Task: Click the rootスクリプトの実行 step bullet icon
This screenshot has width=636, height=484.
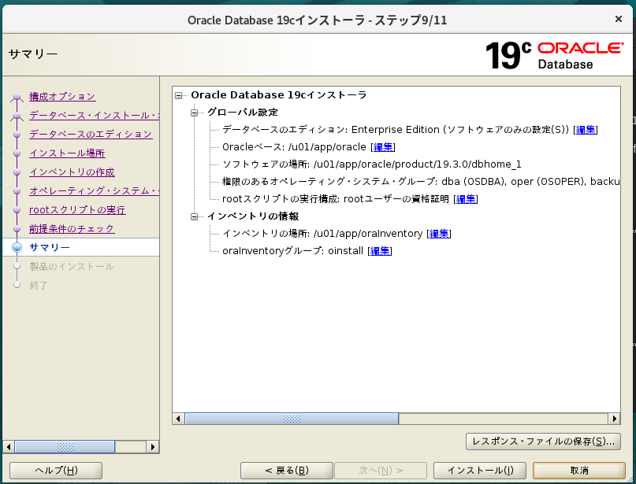Action: [x=17, y=210]
